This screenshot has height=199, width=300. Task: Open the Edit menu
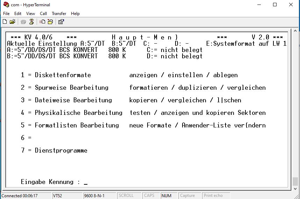[x=18, y=14]
